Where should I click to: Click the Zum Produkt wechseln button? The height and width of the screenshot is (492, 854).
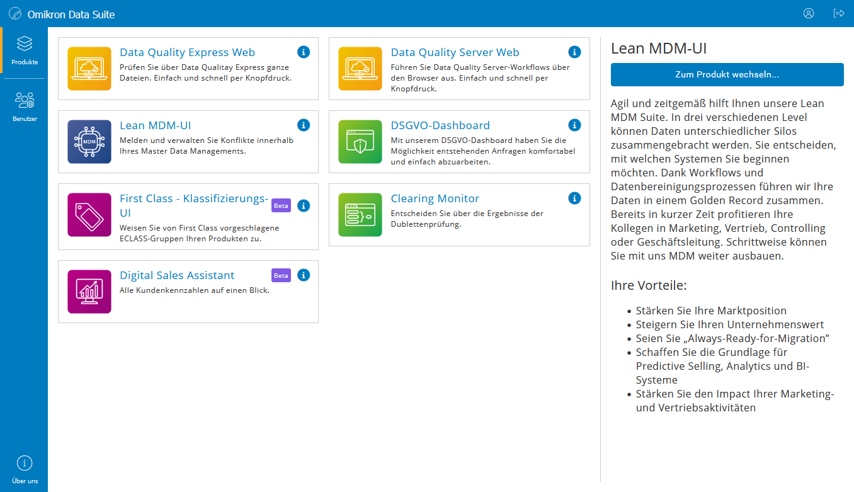coord(727,74)
